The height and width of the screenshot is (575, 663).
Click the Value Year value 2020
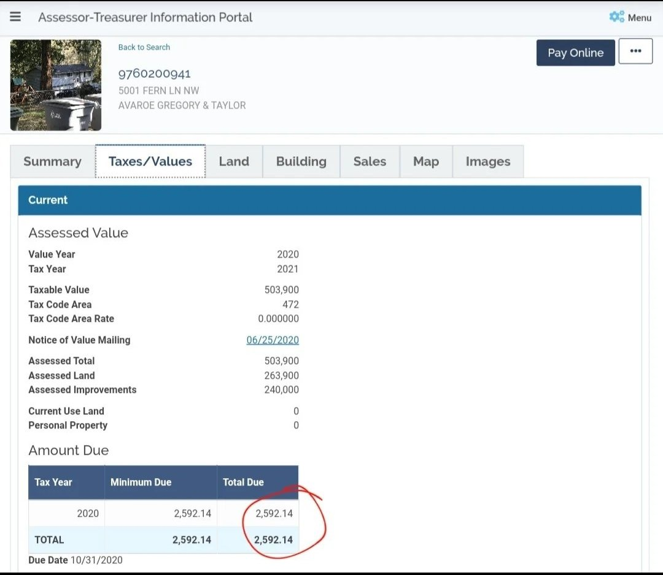[288, 254]
